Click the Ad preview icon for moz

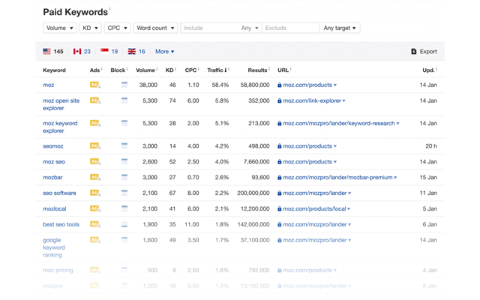click(x=94, y=85)
